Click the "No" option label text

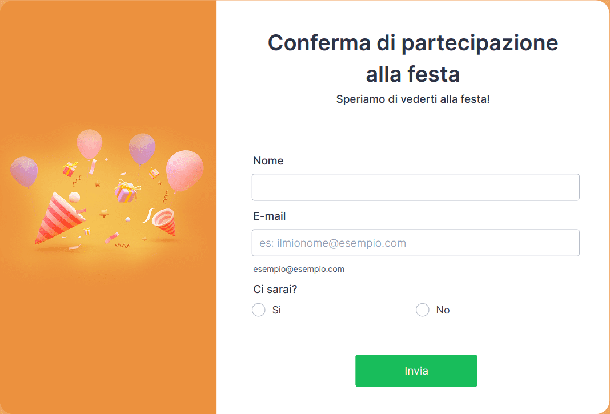coord(443,310)
